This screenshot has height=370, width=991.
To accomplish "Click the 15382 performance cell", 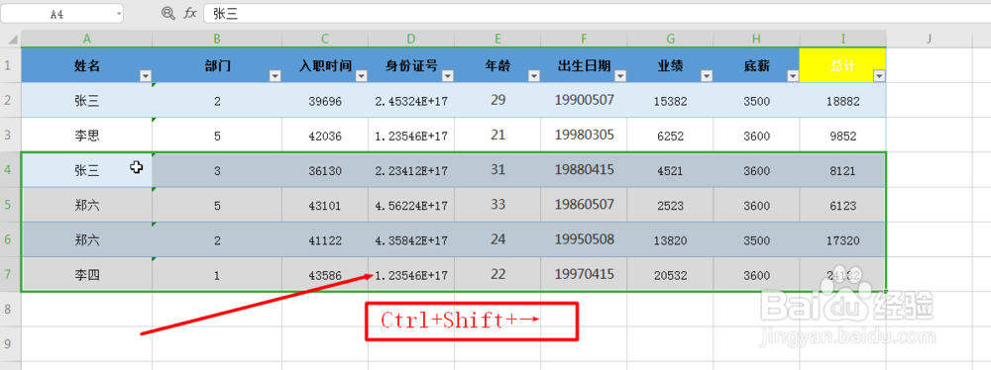I will [671, 100].
